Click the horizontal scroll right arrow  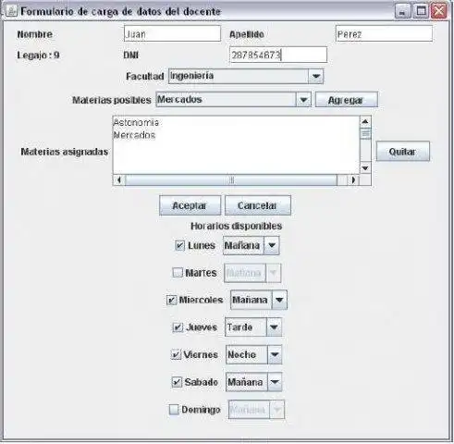(x=353, y=179)
